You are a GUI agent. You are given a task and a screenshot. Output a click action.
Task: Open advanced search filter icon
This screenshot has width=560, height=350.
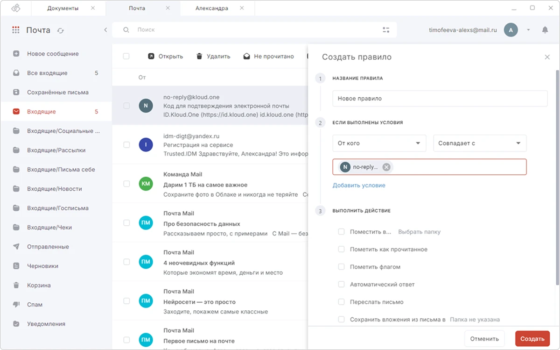click(386, 30)
